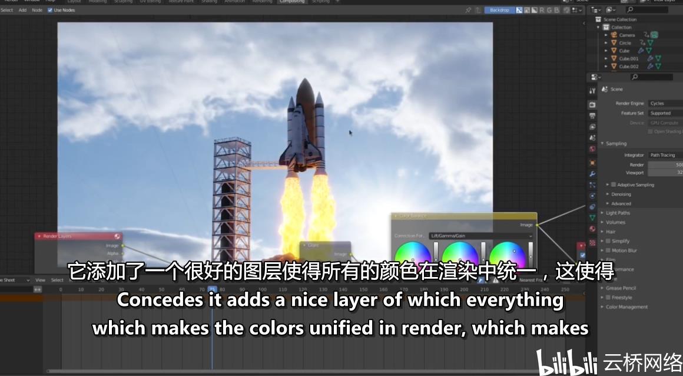
Task: Enable or disable Use Nodes checkbox
Action: [49, 10]
